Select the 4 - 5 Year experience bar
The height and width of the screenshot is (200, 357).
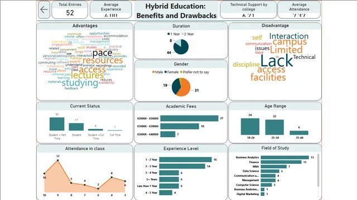pyautogui.click(x=166, y=193)
